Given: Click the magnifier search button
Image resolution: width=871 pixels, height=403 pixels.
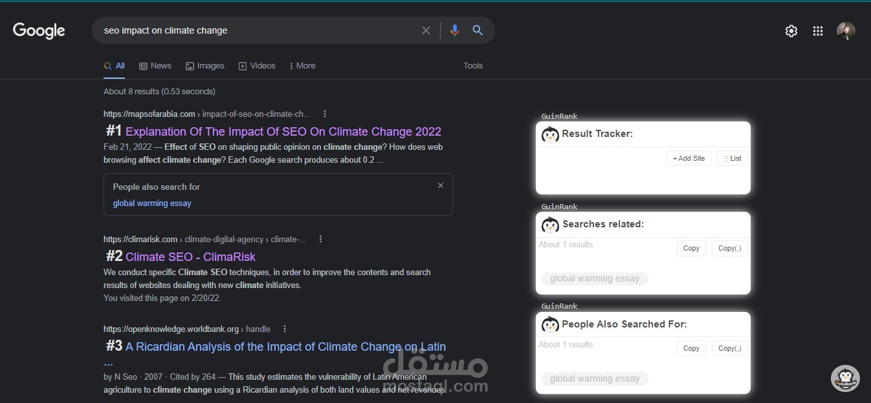Looking at the screenshot, I should click(478, 30).
